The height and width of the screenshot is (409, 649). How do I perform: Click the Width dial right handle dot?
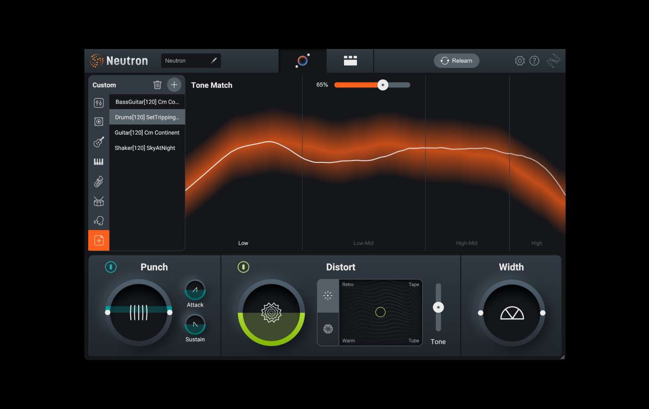543,313
